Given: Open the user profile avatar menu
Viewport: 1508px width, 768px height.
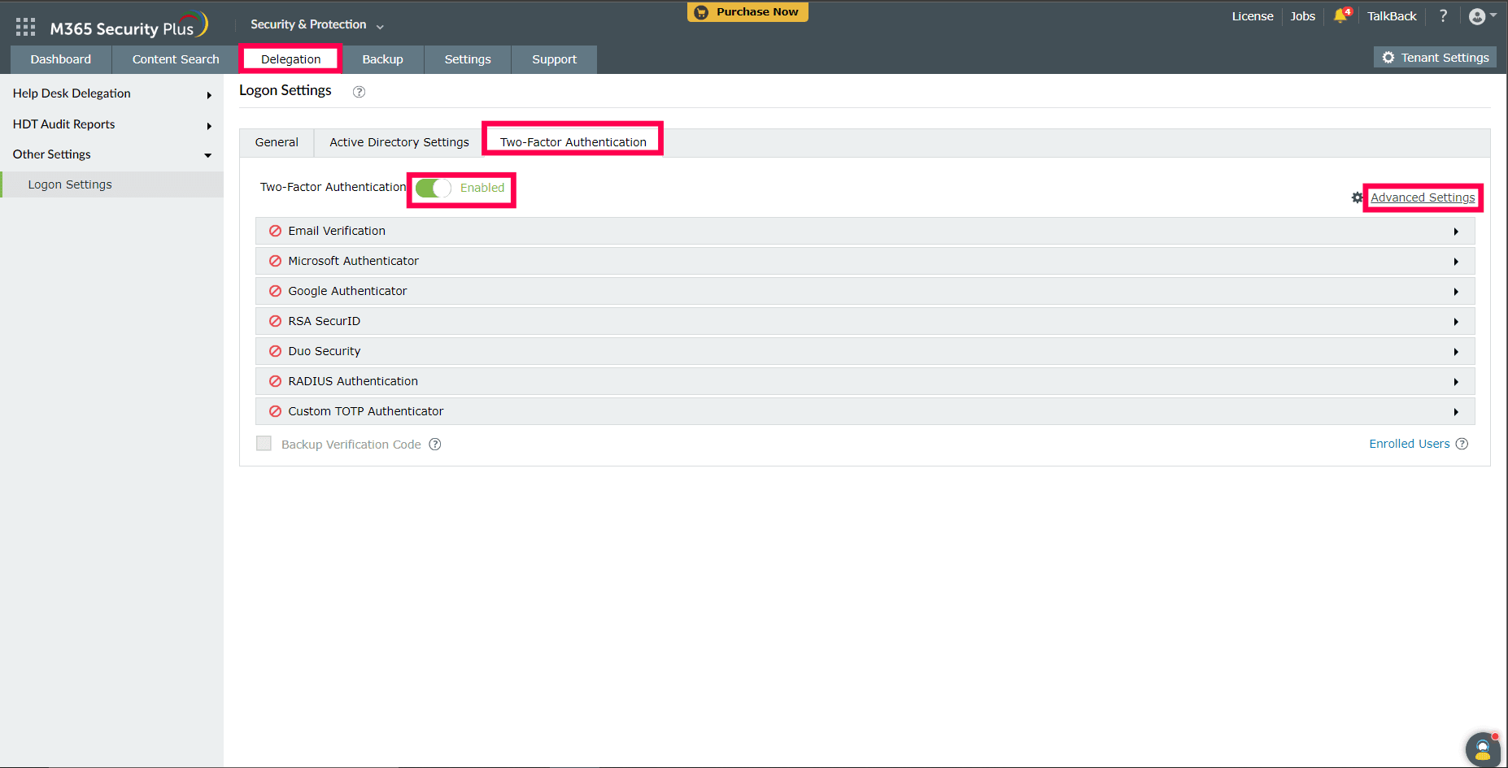Looking at the screenshot, I should 1482,16.
